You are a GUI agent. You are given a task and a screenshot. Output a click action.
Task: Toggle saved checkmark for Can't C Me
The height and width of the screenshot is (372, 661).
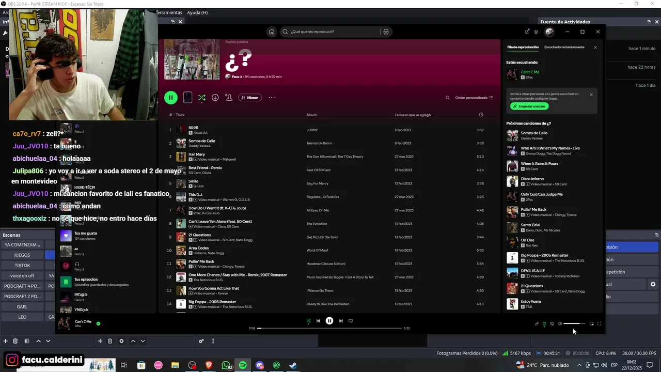(x=98, y=324)
